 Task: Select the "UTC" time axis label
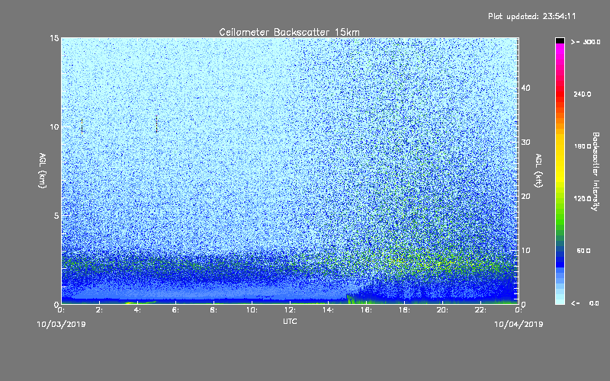290,321
